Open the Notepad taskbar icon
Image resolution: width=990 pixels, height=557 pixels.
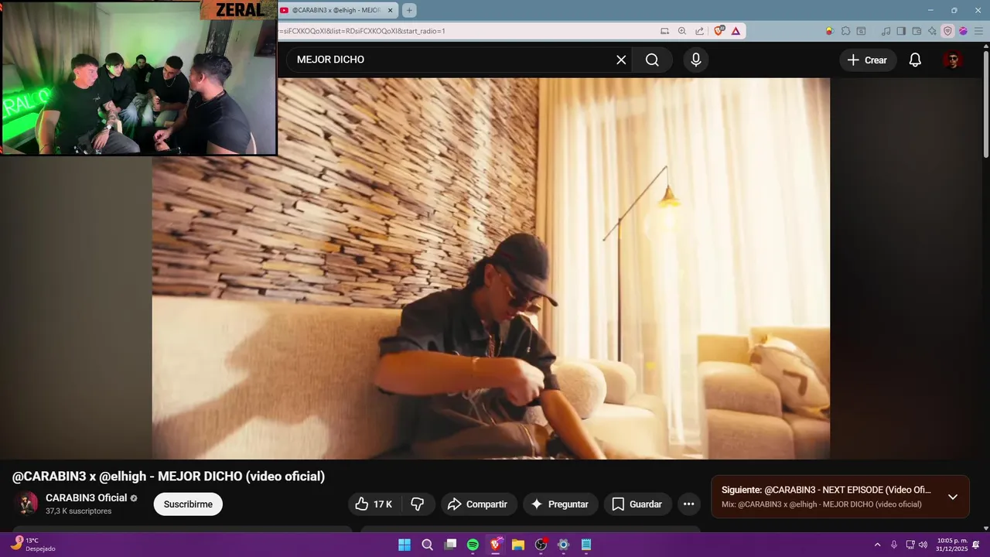pyautogui.click(x=586, y=545)
